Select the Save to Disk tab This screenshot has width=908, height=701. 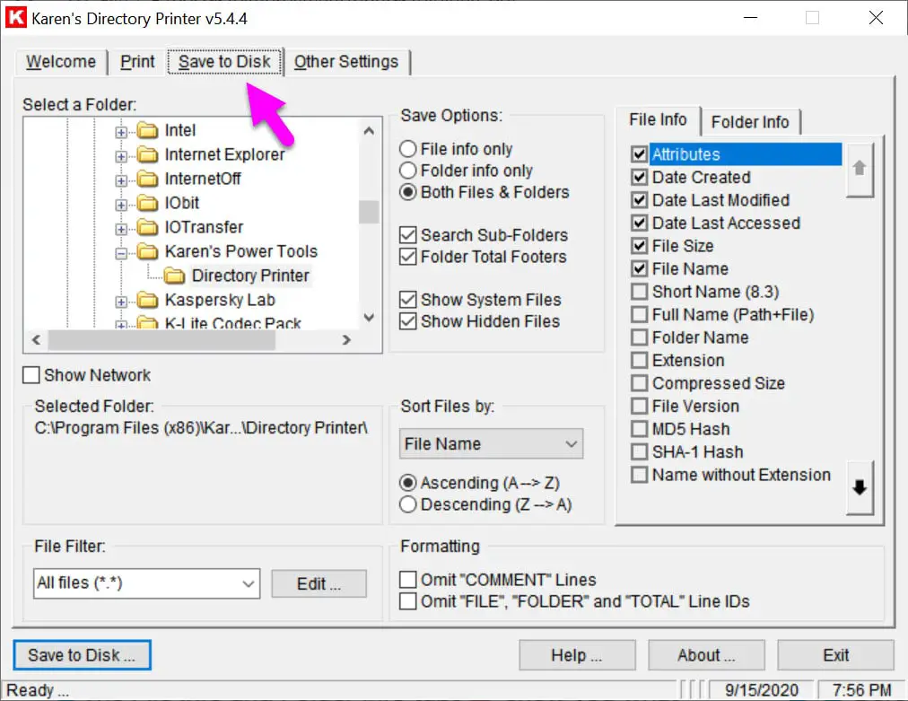tap(224, 61)
